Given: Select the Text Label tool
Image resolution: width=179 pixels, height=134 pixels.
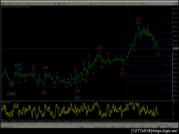Looking at the screenshot, I should [x=102, y=4].
